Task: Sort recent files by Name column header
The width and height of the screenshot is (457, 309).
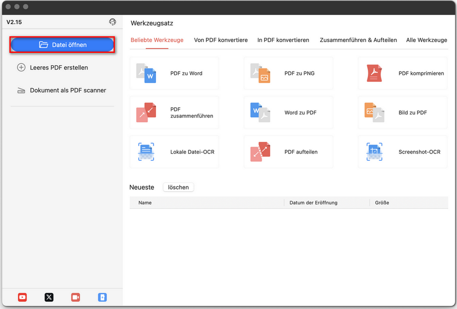Action: pyautogui.click(x=145, y=203)
